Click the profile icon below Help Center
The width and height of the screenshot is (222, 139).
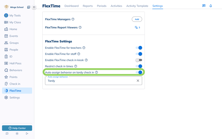point(17,134)
